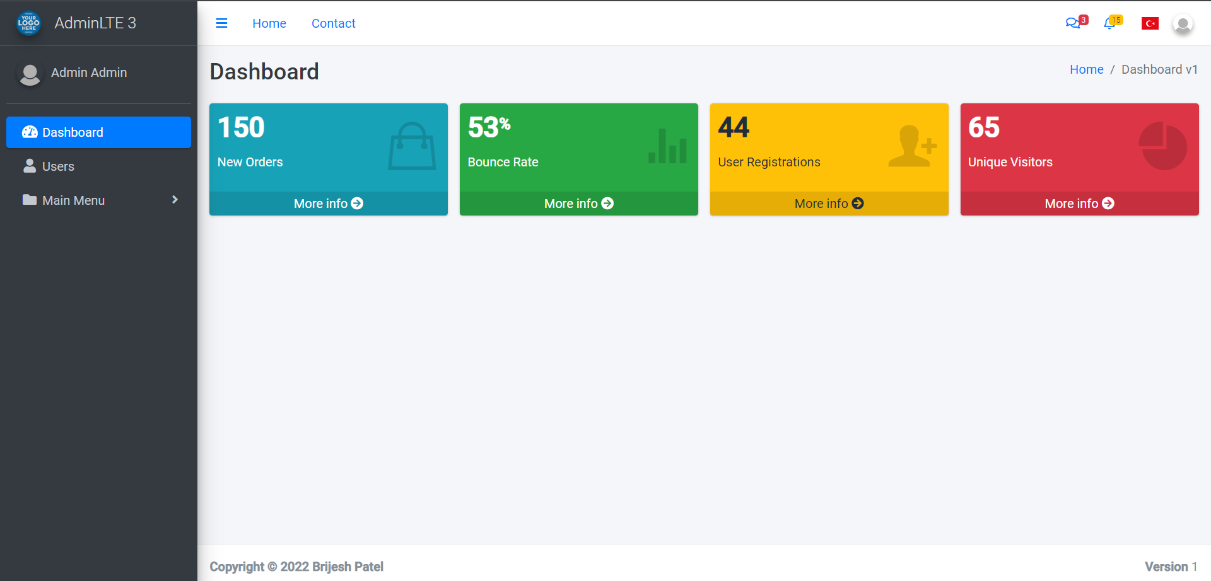Click the Dashboard v1 breadcrumb text
The width and height of the screenshot is (1211, 581).
coord(1159,69)
